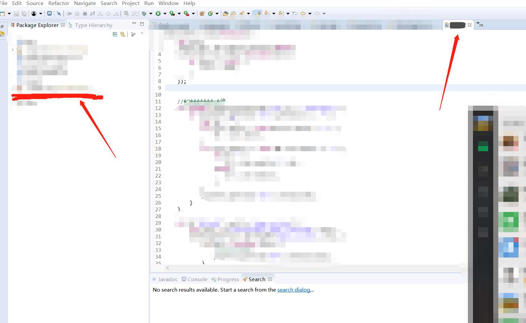Open the Back history dropdown arrow
526x323 pixels.
click(x=310, y=14)
